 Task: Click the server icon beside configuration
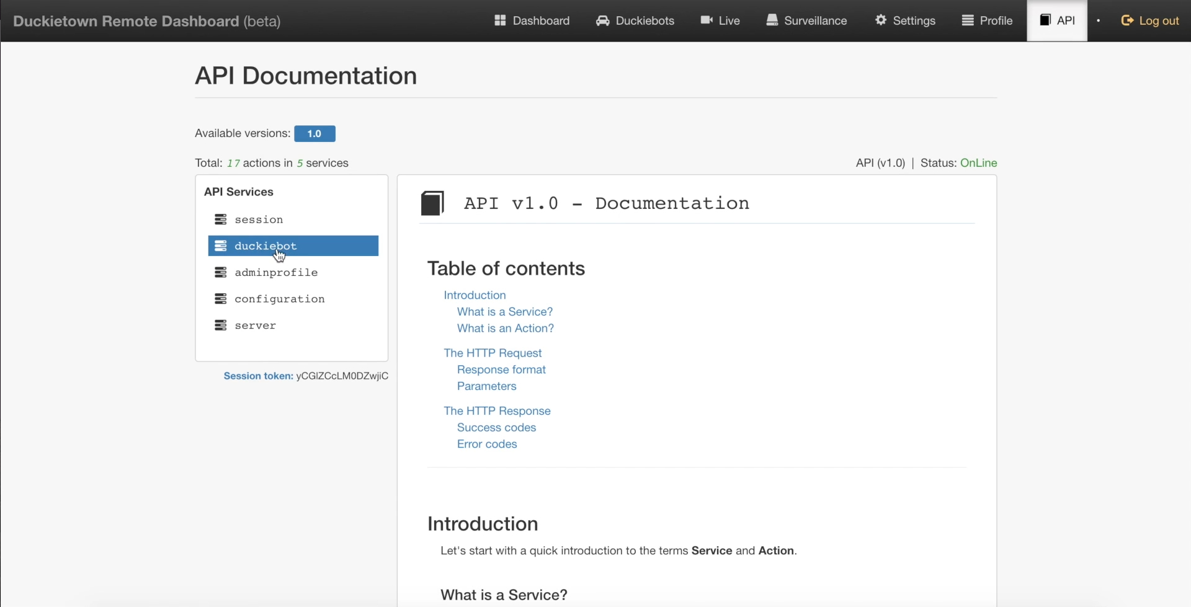[x=220, y=299]
